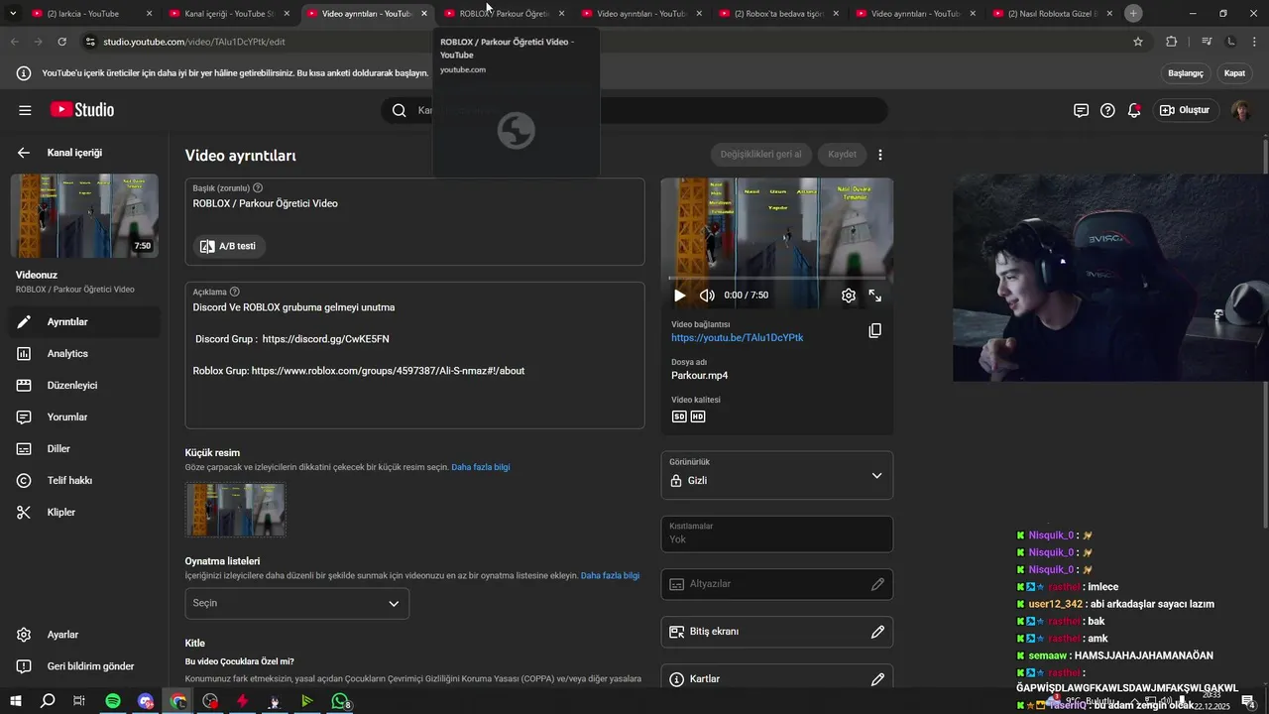Copy the video link icon
Image resolution: width=1269 pixels, height=714 pixels.
tap(874, 331)
